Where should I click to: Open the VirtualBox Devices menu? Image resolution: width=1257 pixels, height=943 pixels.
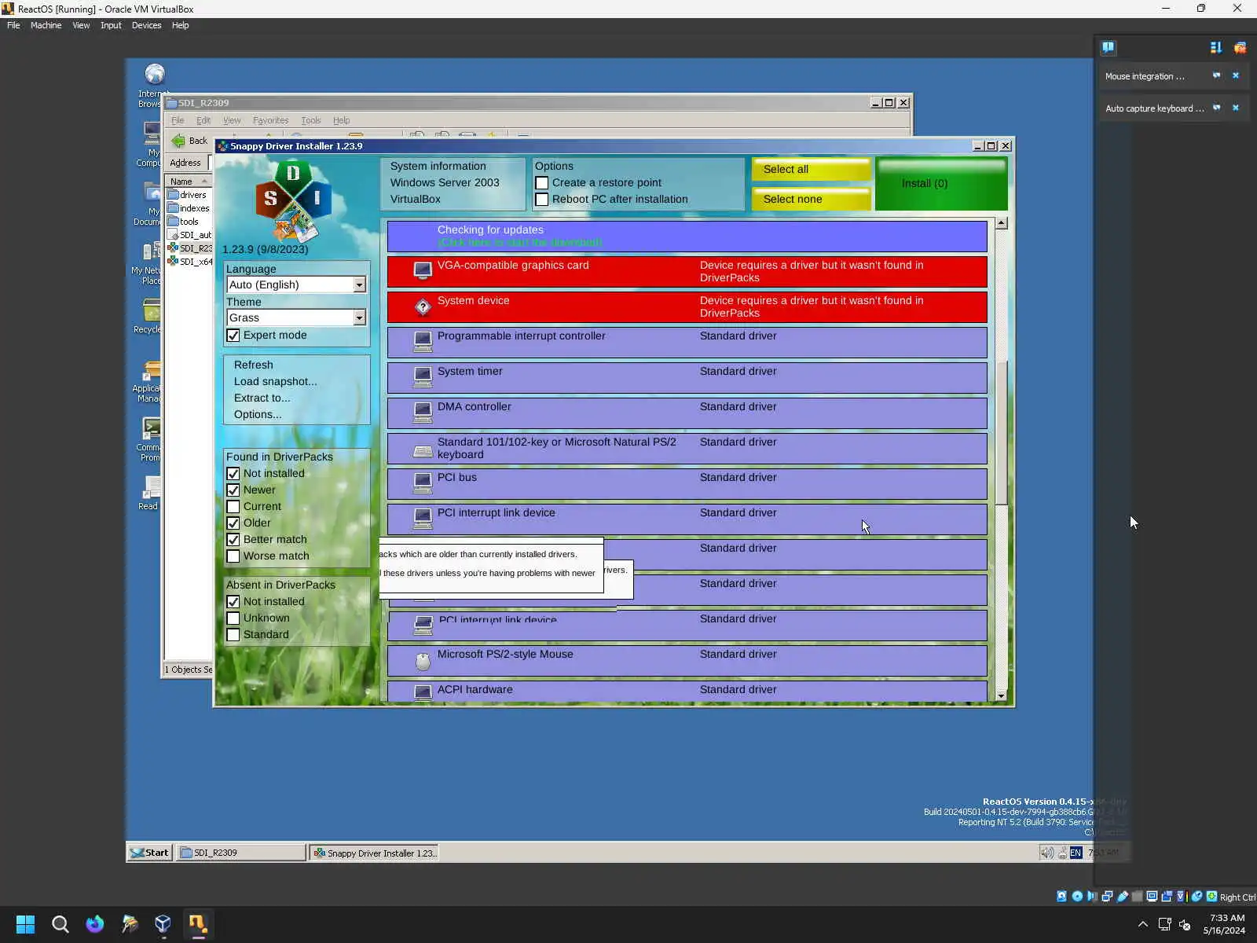coord(146,25)
